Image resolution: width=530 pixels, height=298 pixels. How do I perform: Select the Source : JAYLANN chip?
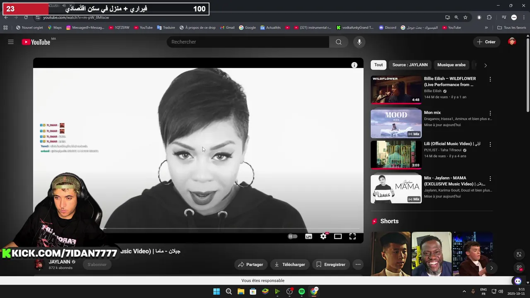point(410,65)
